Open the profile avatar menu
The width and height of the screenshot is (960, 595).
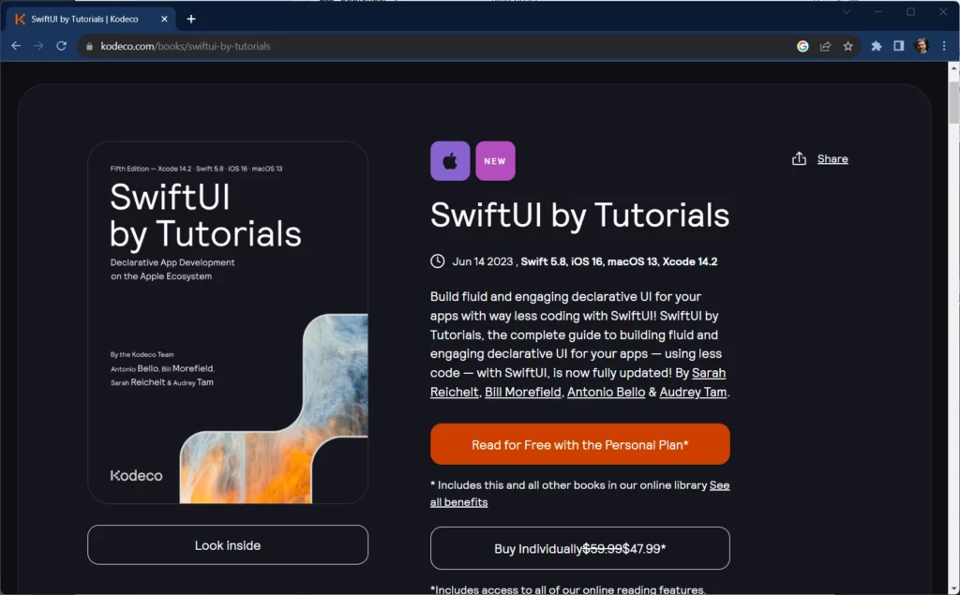(x=922, y=46)
